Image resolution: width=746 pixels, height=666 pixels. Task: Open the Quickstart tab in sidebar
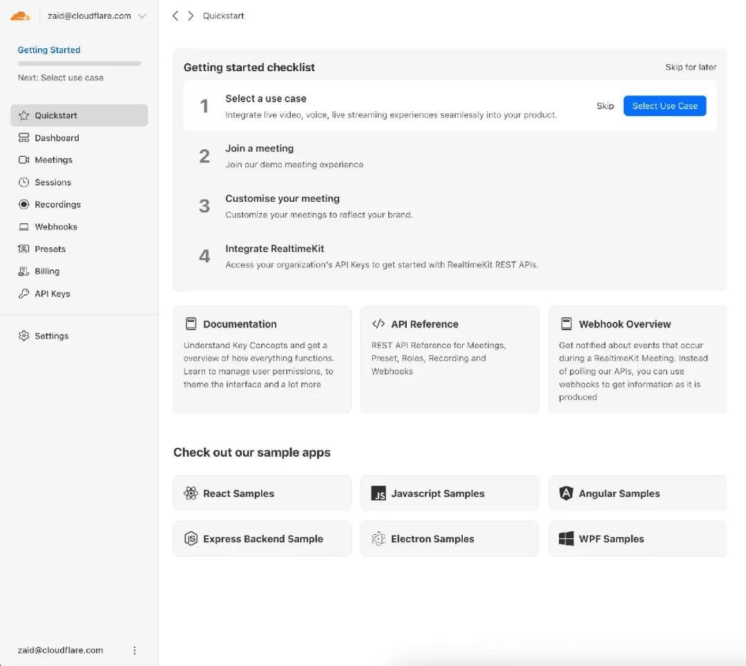(57, 115)
